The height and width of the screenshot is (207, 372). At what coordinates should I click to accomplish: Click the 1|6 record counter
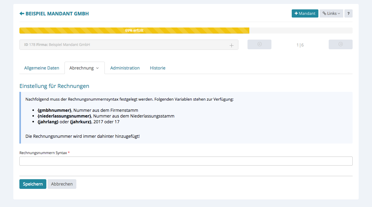(x=300, y=45)
